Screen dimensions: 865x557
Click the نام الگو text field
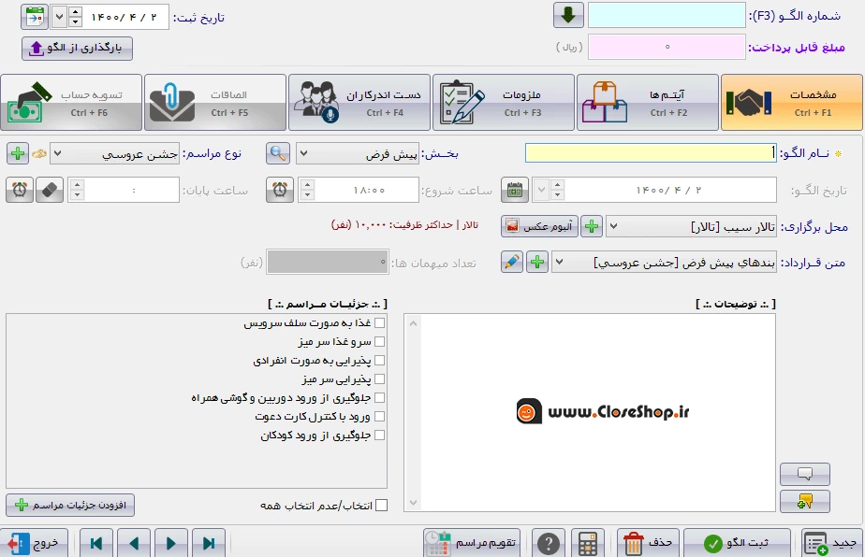(x=651, y=153)
